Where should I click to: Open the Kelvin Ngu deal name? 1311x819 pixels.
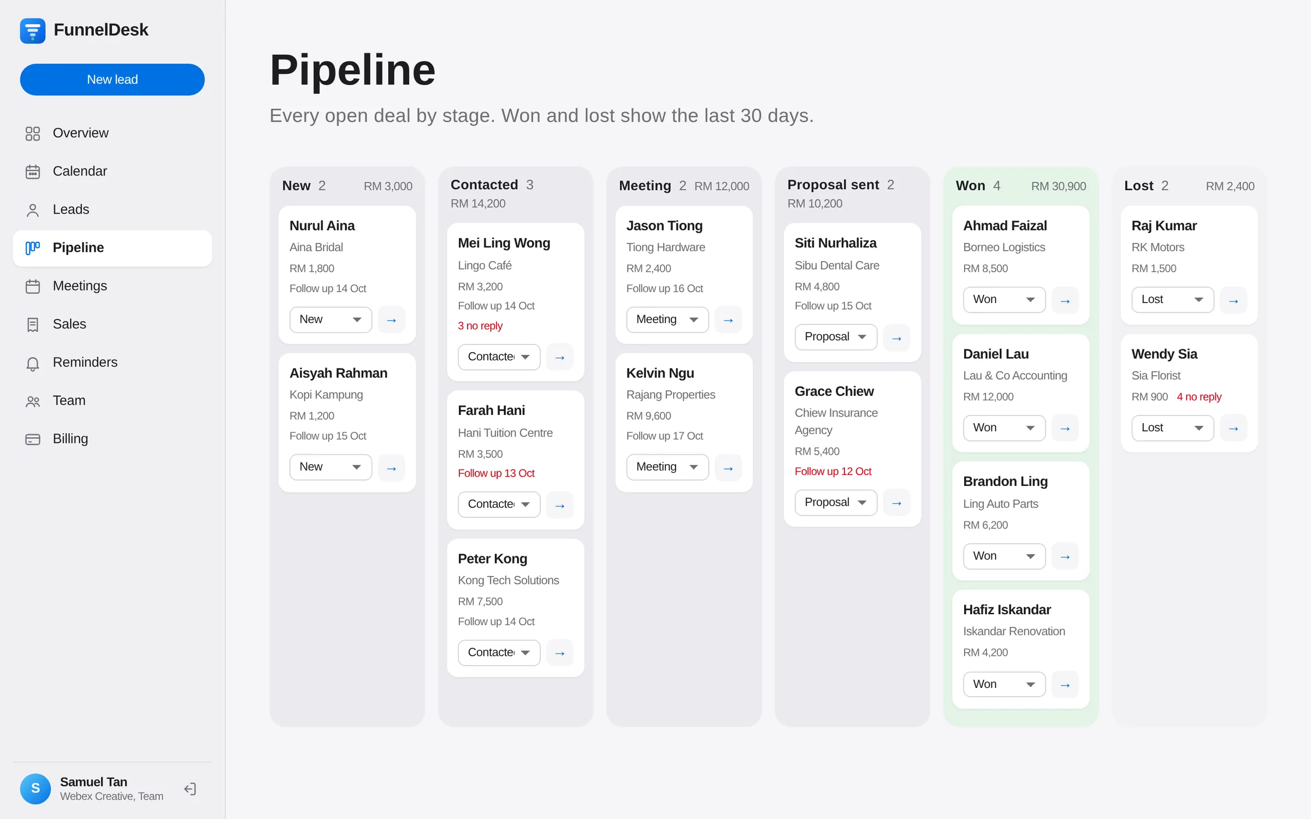click(660, 373)
